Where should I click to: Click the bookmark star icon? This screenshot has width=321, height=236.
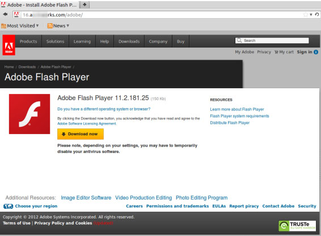tap(306, 15)
